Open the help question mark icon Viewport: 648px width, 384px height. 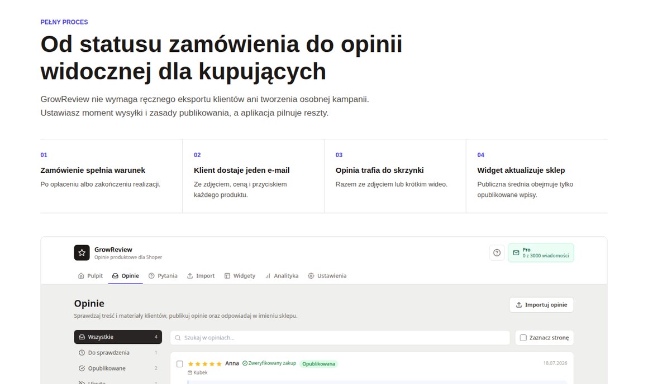(497, 252)
